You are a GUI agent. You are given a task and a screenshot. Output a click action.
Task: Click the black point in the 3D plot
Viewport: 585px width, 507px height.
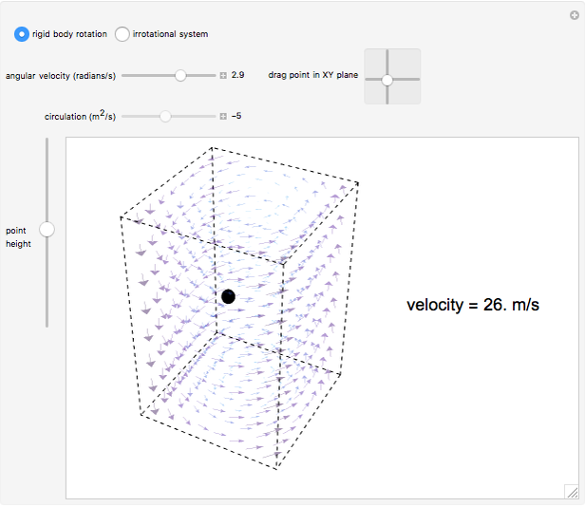[x=228, y=296]
